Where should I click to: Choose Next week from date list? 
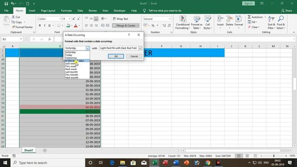pos(71,69)
